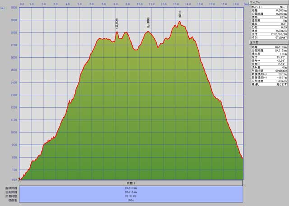
Task: Click the red start marker at 619m
Action: tap(19, 179)
